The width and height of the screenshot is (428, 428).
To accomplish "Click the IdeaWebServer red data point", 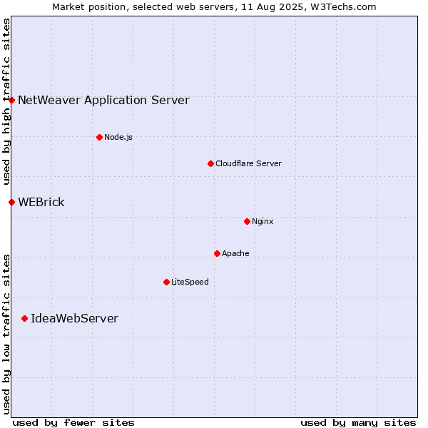I will 25,319.
